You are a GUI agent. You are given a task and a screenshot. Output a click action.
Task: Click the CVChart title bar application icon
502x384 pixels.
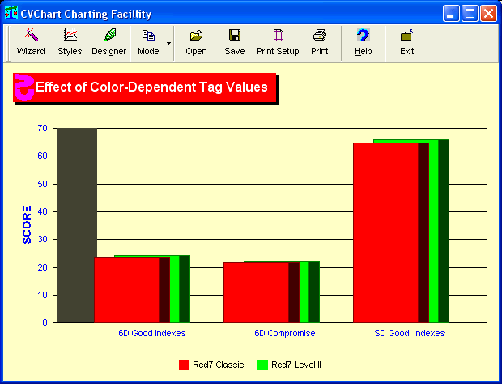[11, 14]
